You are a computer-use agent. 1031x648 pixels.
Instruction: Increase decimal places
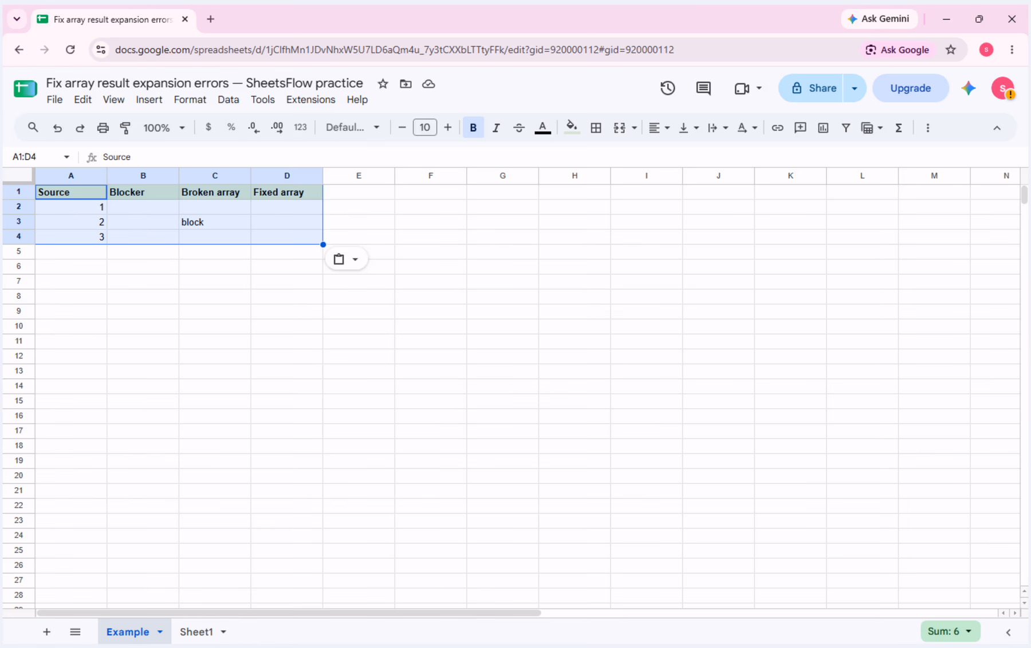277,128
